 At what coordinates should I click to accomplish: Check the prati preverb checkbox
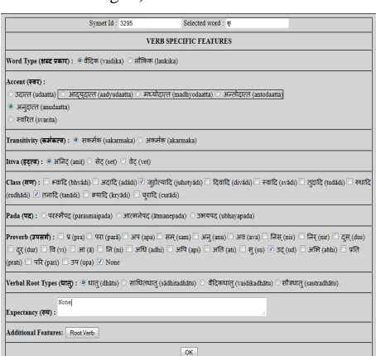343,249
